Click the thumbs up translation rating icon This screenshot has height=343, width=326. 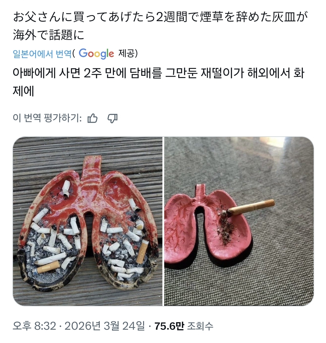tap(92, 118)
